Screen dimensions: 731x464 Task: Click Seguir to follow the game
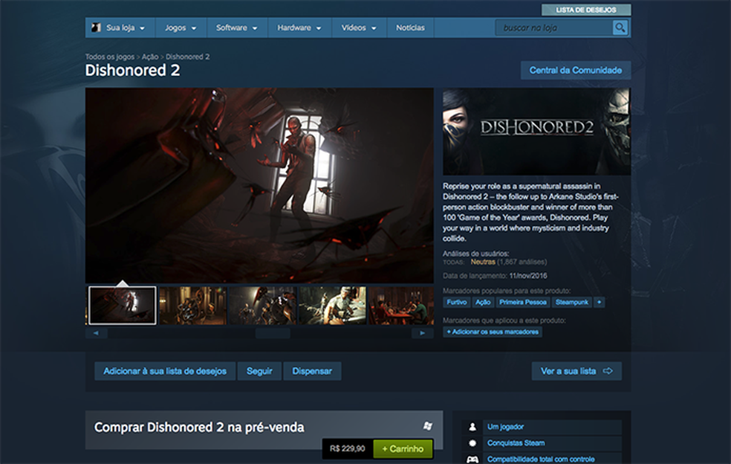[x=259, y=370]
